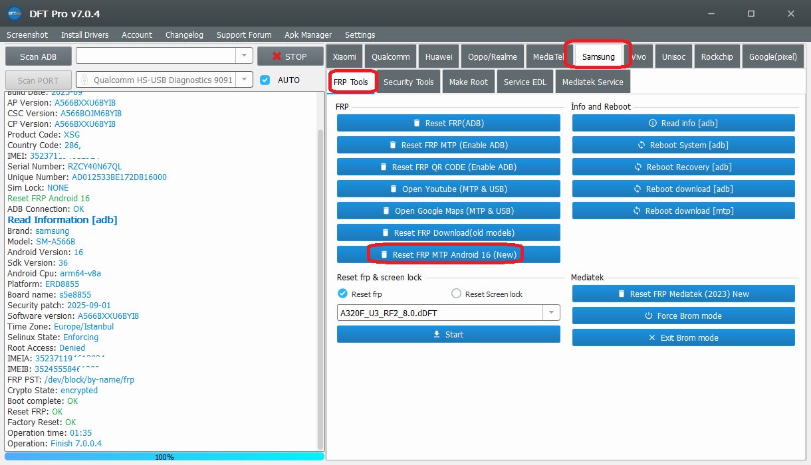The height and width of the screenshot is (465, 811).
Task: Click the FRP PST /dev/block/by-name/frp entry
Action: point(71,379)
